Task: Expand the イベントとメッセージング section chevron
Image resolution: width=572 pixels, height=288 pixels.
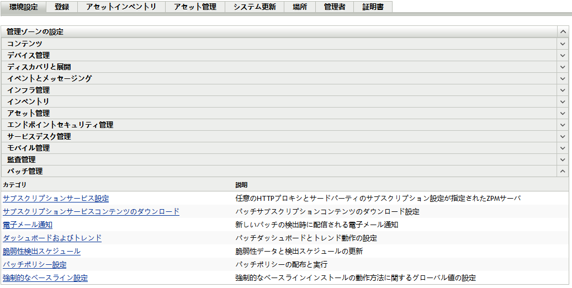Action: point(563,78)
